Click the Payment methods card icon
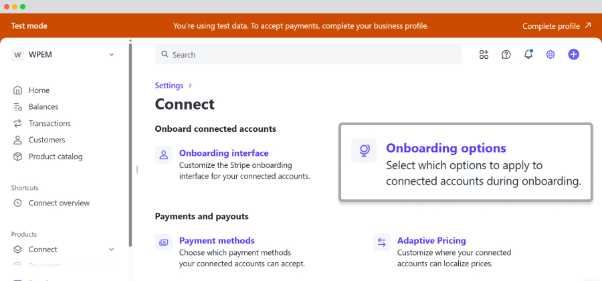602x281 pixels. pyautogui.click(x=164, y=242)
